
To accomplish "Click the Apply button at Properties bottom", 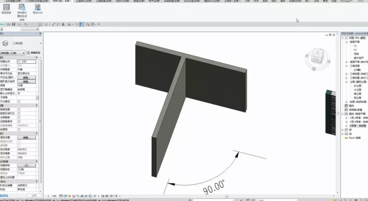I will click(34, 195).
